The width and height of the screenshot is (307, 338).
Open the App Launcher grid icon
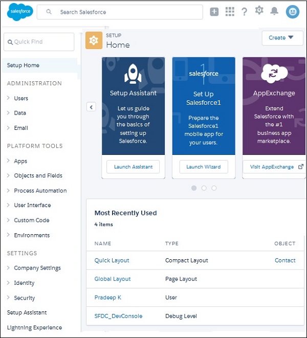[230, 12]
